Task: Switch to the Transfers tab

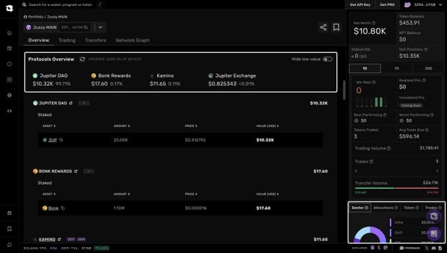Action: pos(95,40)
